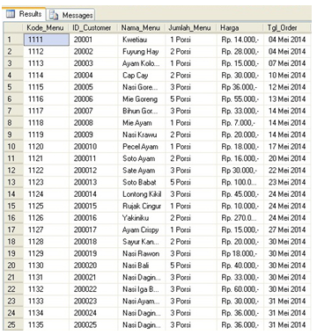Click the 12 Mei 2014 date cell
Image resolution: width=317 pixels, height=335 pixels.
(287, 87)
